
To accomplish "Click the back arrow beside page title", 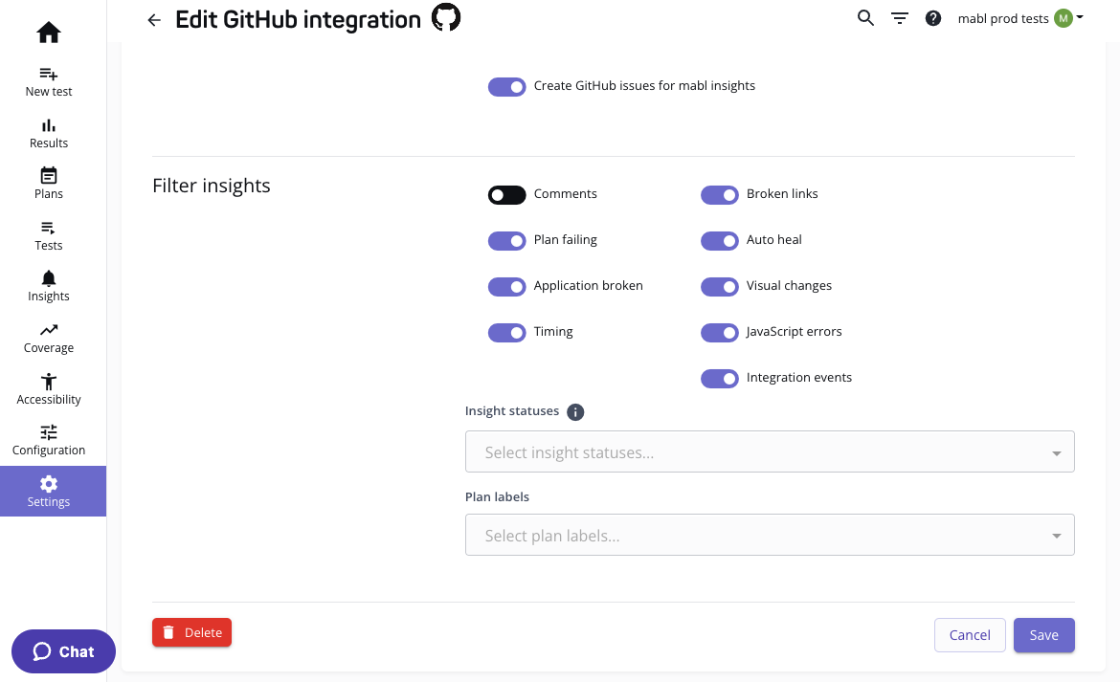I will 154,20.
